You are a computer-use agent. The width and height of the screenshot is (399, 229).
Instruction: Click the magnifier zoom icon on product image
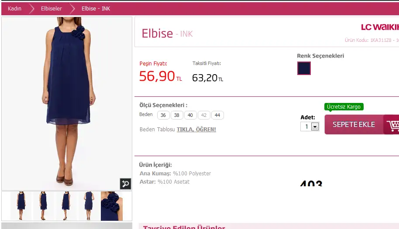(x=125, y=184)
